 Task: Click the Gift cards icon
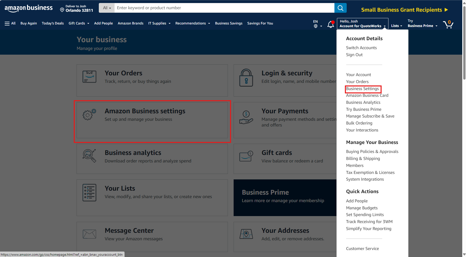pyautogui.click(x=246, y=156)
